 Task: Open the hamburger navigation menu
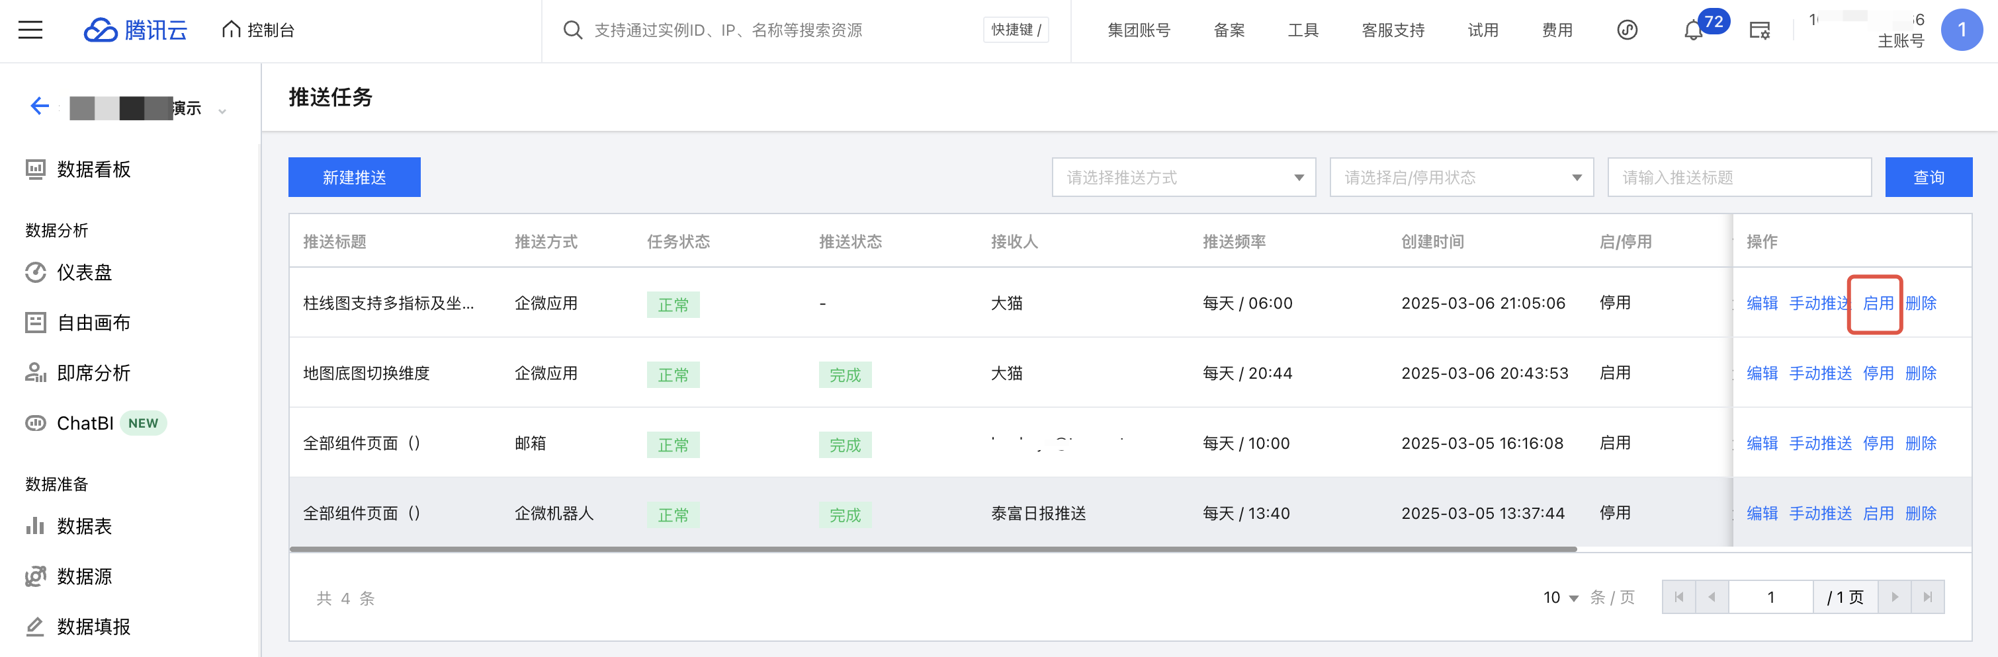tap(30, 30)
